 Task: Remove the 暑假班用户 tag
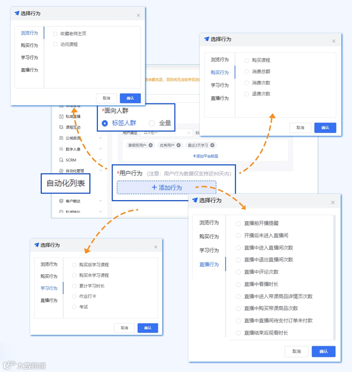[x=151, y=145]
